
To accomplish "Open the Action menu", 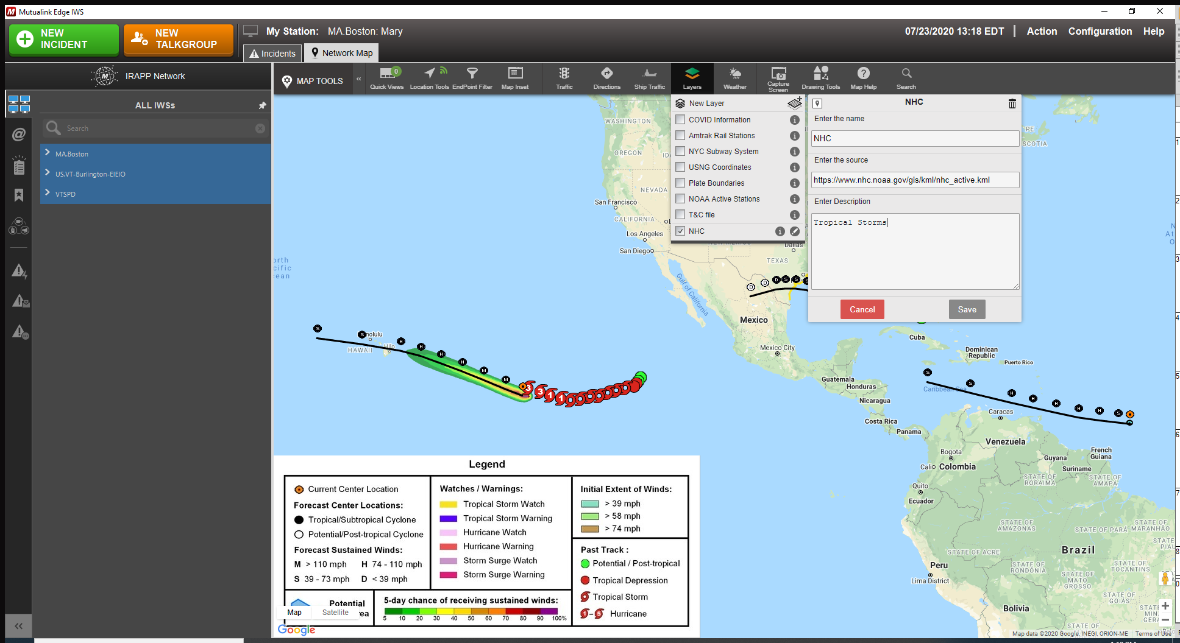I will [1042, 31].
